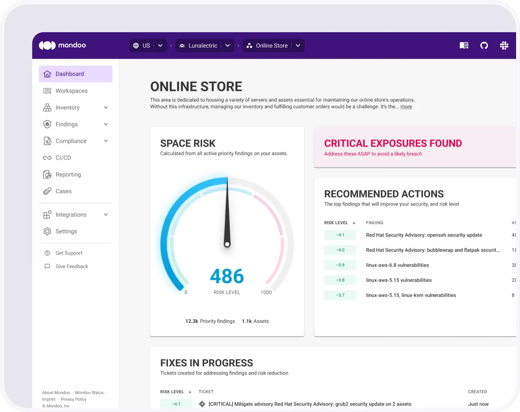Click 12.3k Priority findings stat
The height and width of the screenshot is (412, 520).
click(x=210, y=321)
